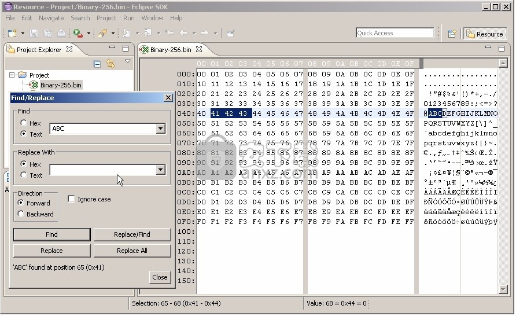The width and height of the screenshot is (516, 316).
Task: Click the External Tools run icon
Action: (77, 34)
